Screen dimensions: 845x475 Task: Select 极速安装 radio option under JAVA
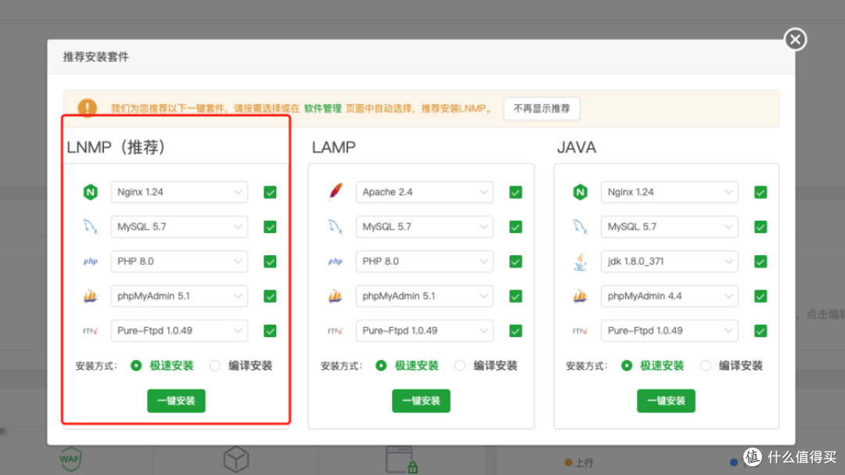coord(627,365)
